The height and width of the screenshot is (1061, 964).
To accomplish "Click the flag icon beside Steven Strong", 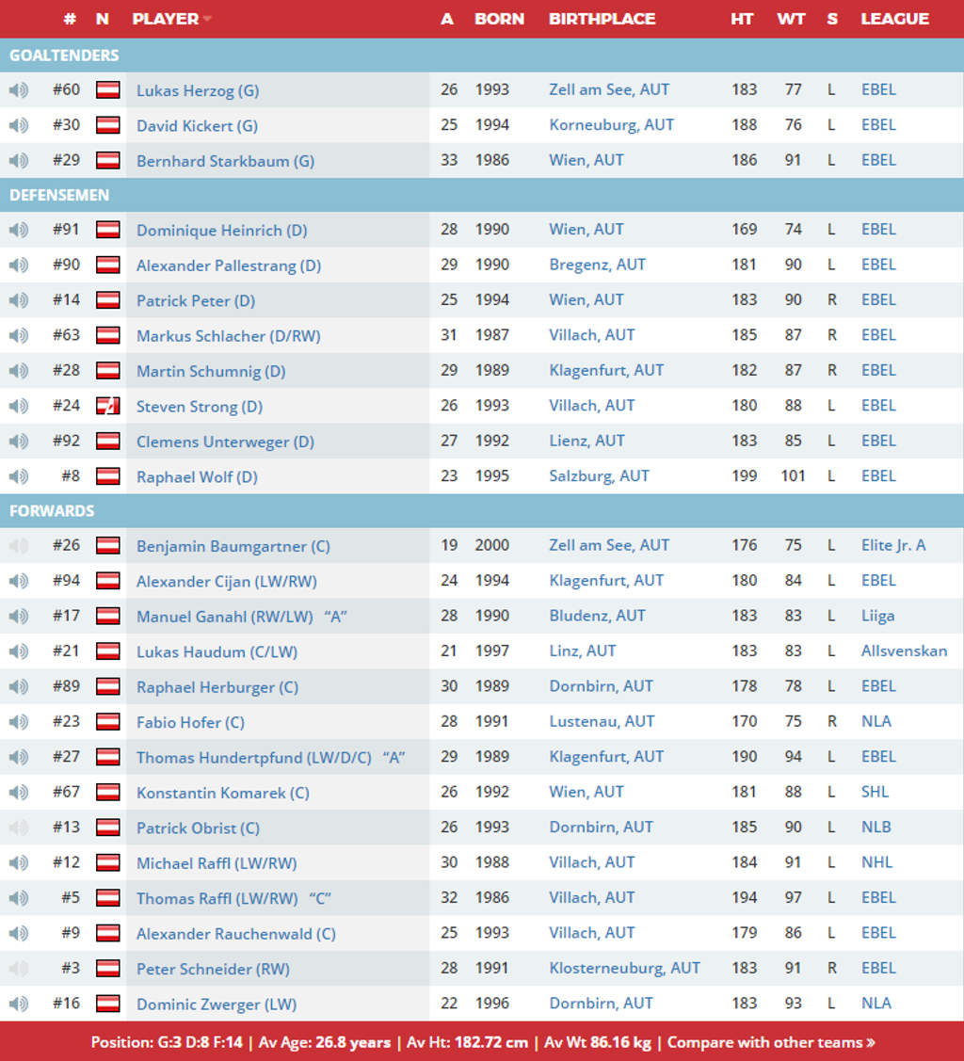I will click(x=108, y=406).
